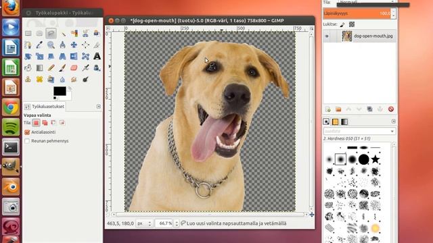
Task: Select the Crop tool
Action: 97,45
